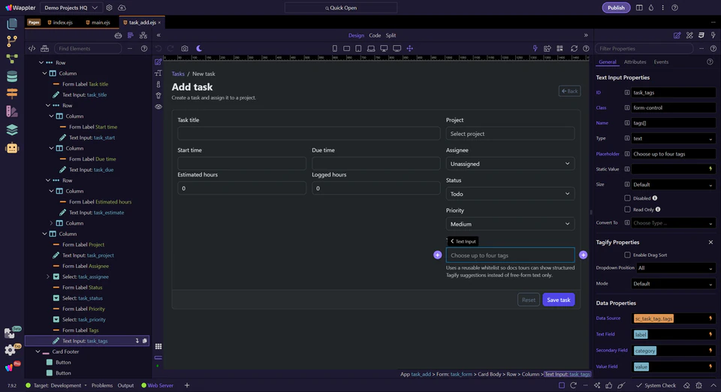This screenshot has height=392, width=721.
Task: Open the Demo Projects HQ project dropdown
Action: (x=71, y=8)
